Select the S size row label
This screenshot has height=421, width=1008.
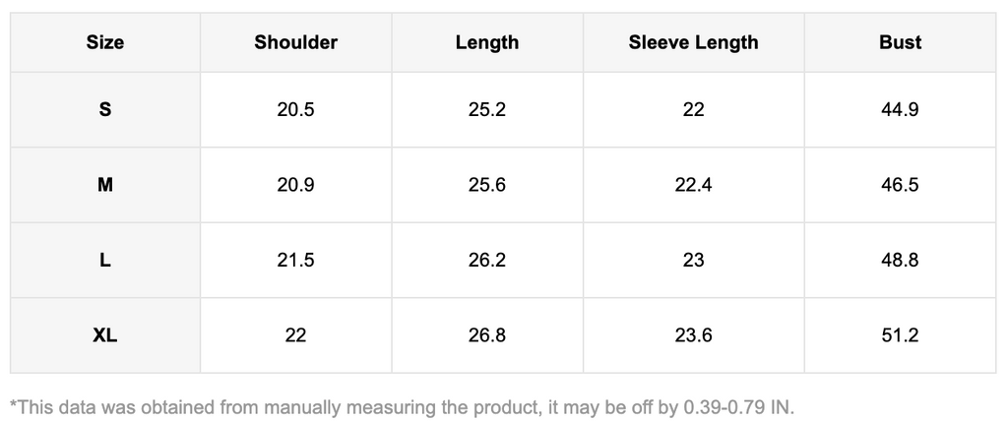coord(105,110)
